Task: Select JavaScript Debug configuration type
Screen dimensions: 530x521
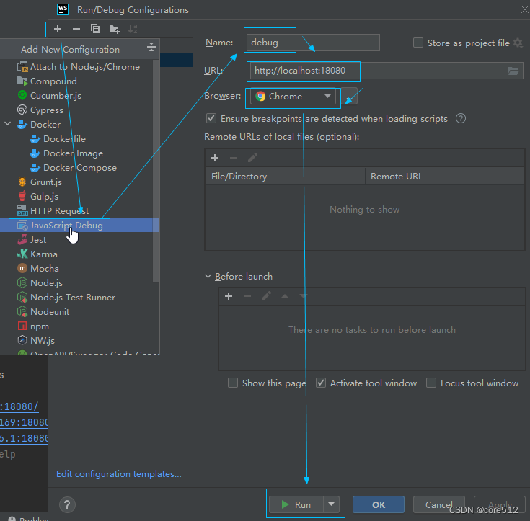Action: 80,226
